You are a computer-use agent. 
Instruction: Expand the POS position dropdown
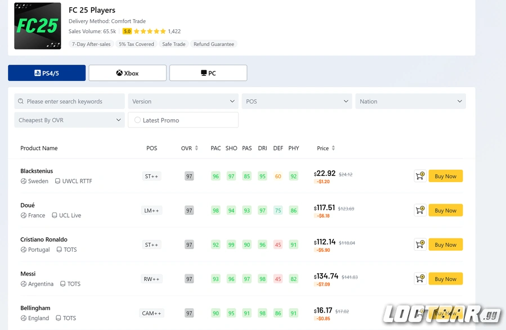point(297,102)
